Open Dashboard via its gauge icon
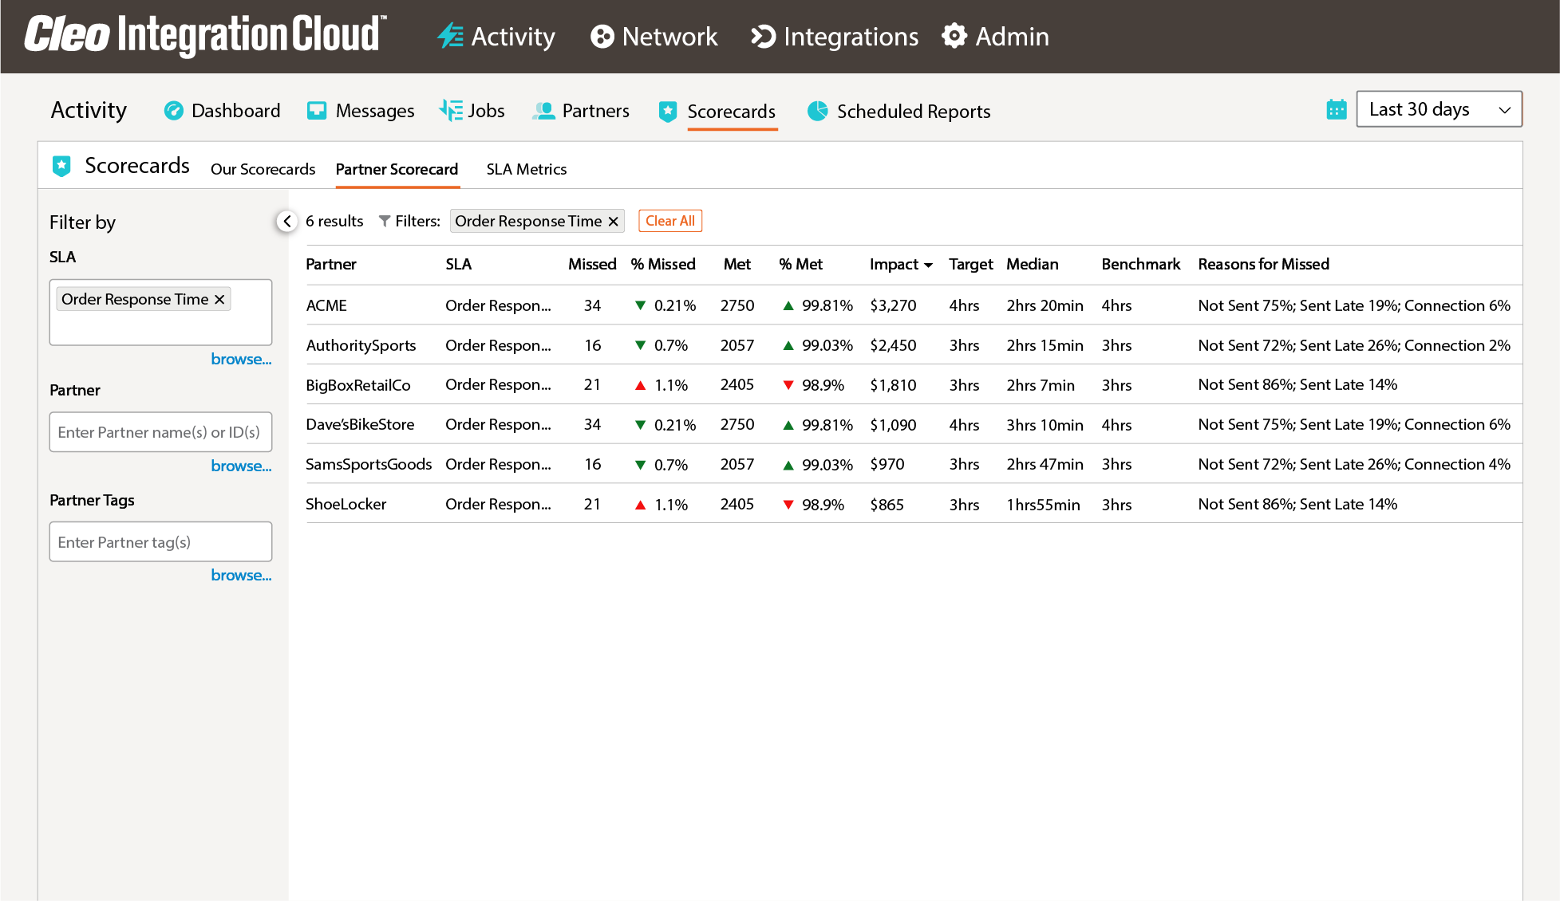 coord(173,111)
